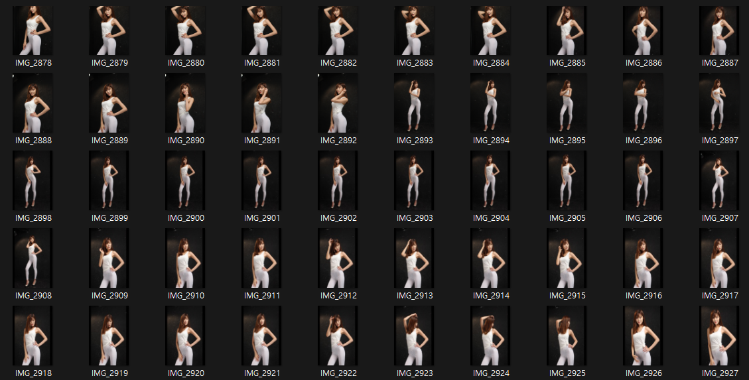The height and width of the screenshot is (380, 749).
Task: Click the IMG_2894 thumbnail
Action: 491,103
